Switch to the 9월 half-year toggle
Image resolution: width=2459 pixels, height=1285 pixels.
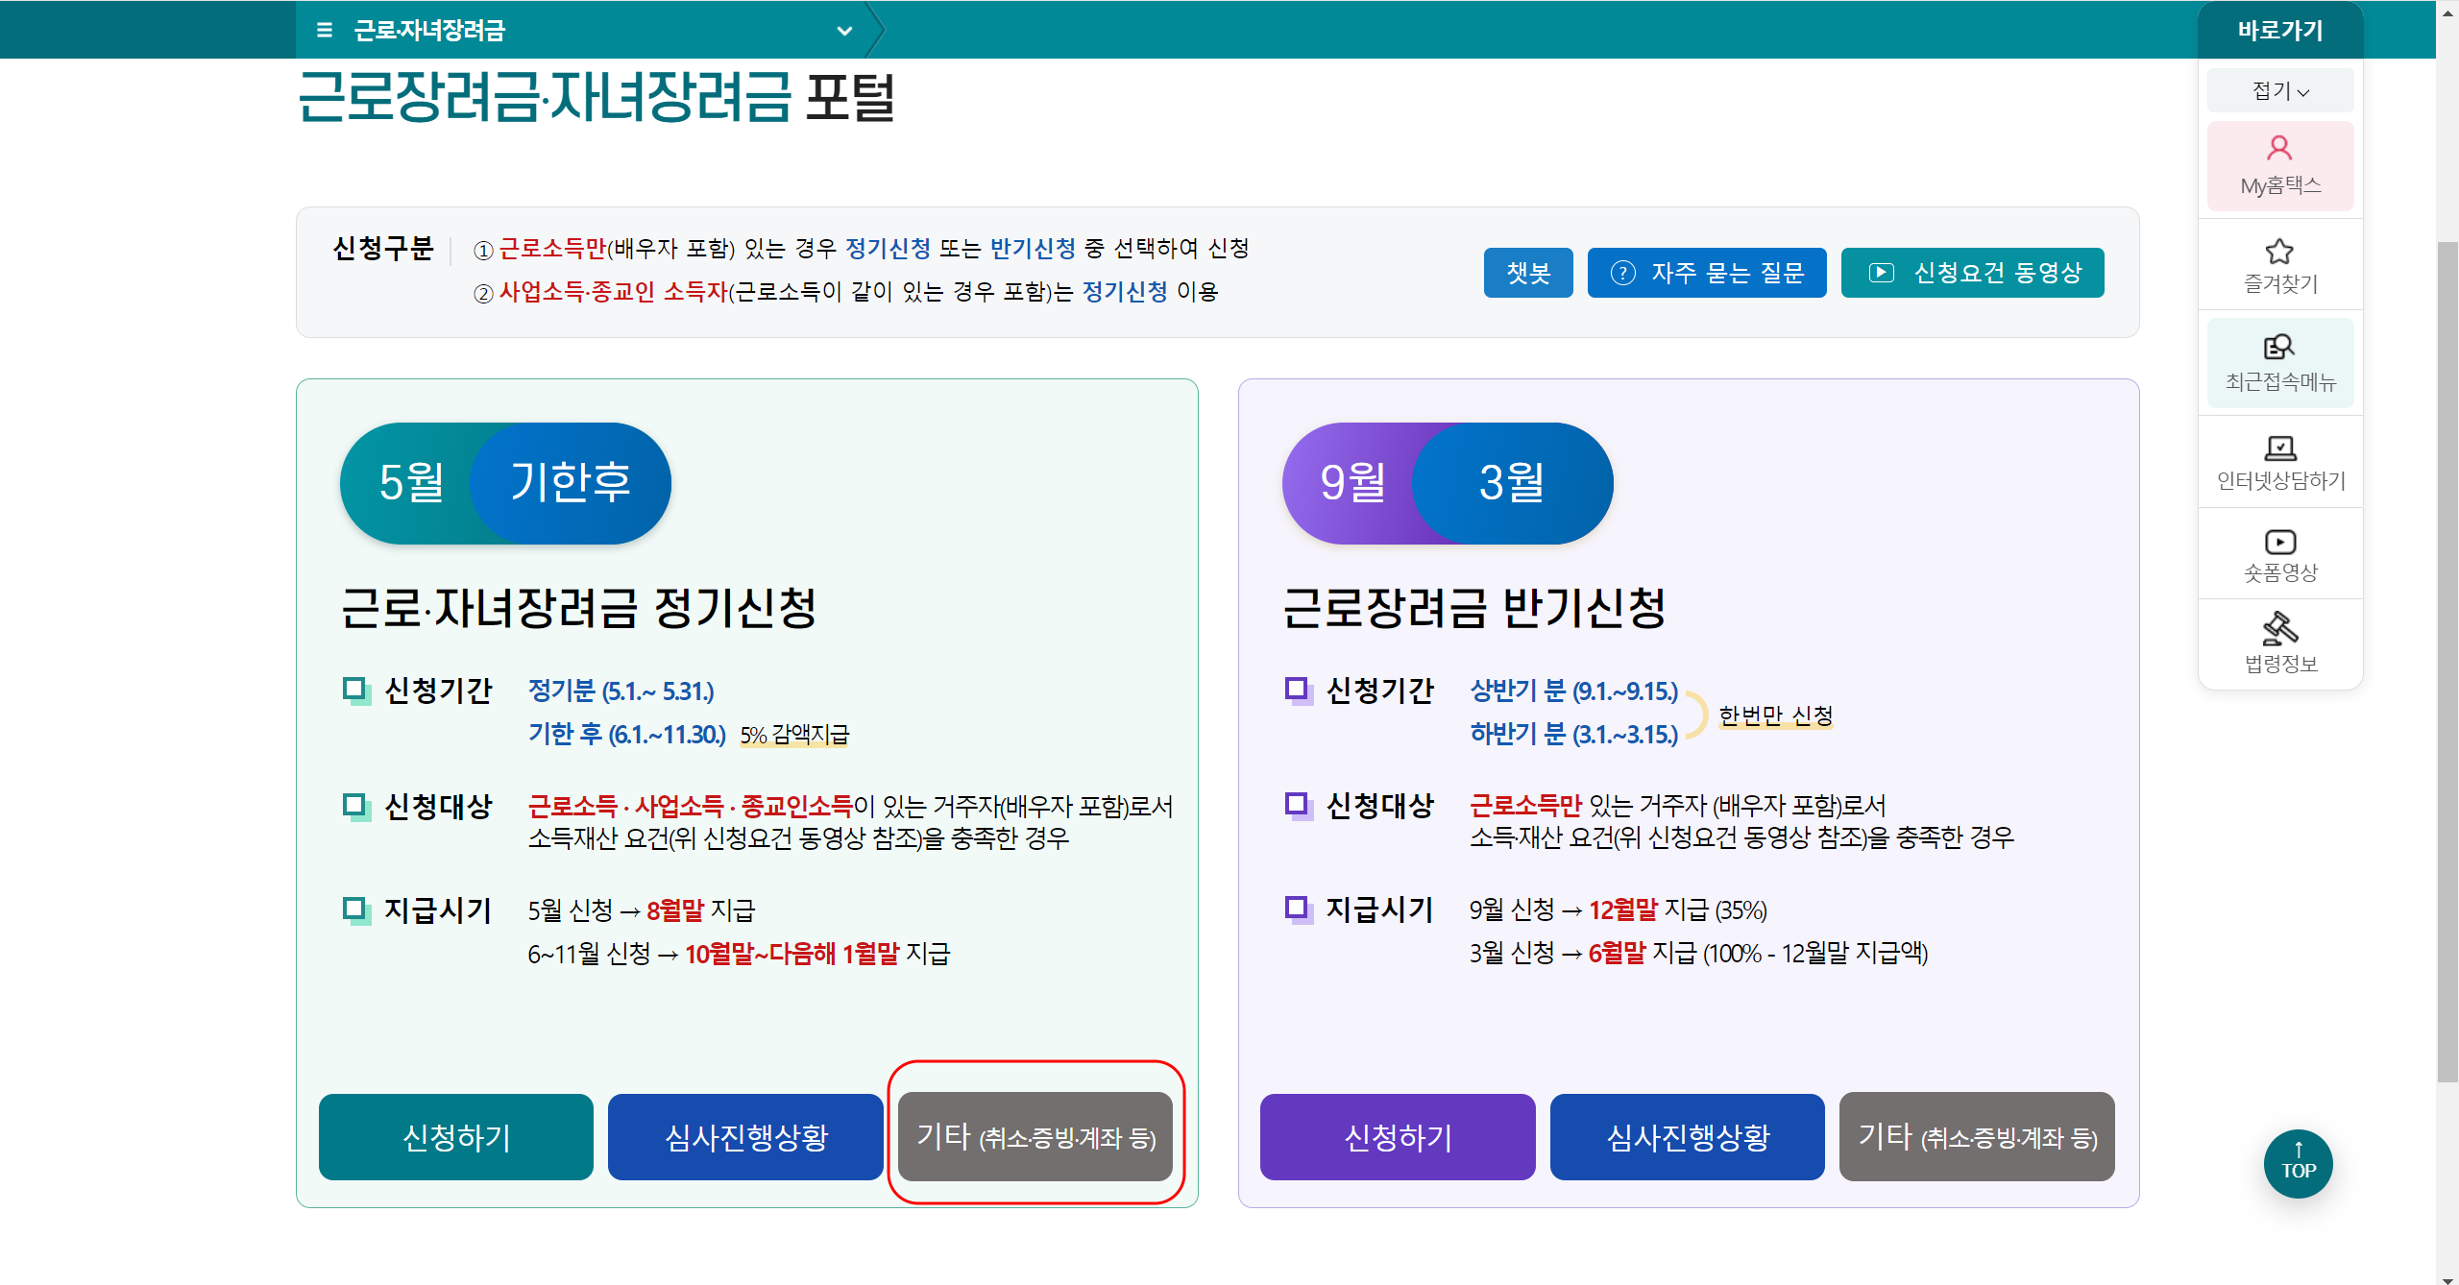tap(1352, 482)
